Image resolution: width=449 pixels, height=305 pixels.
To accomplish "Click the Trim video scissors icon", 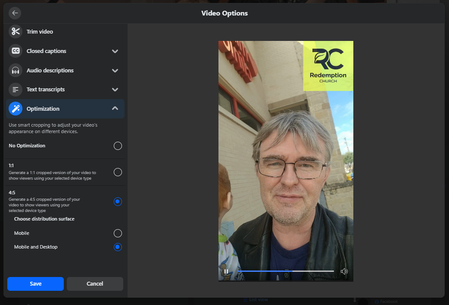I will 16,31.
